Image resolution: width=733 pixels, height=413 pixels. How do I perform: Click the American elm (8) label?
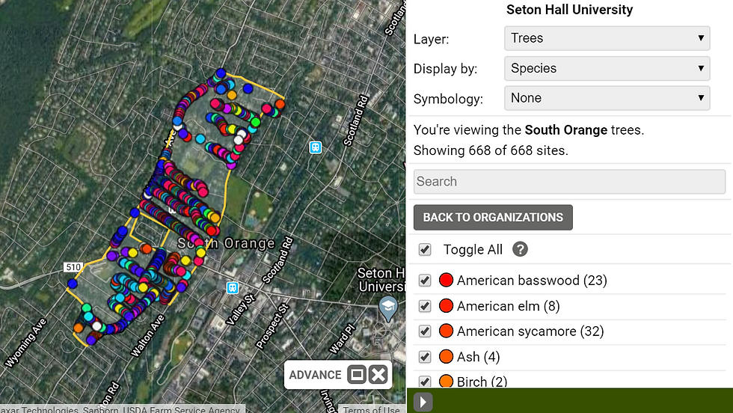[x=508, y=306]
